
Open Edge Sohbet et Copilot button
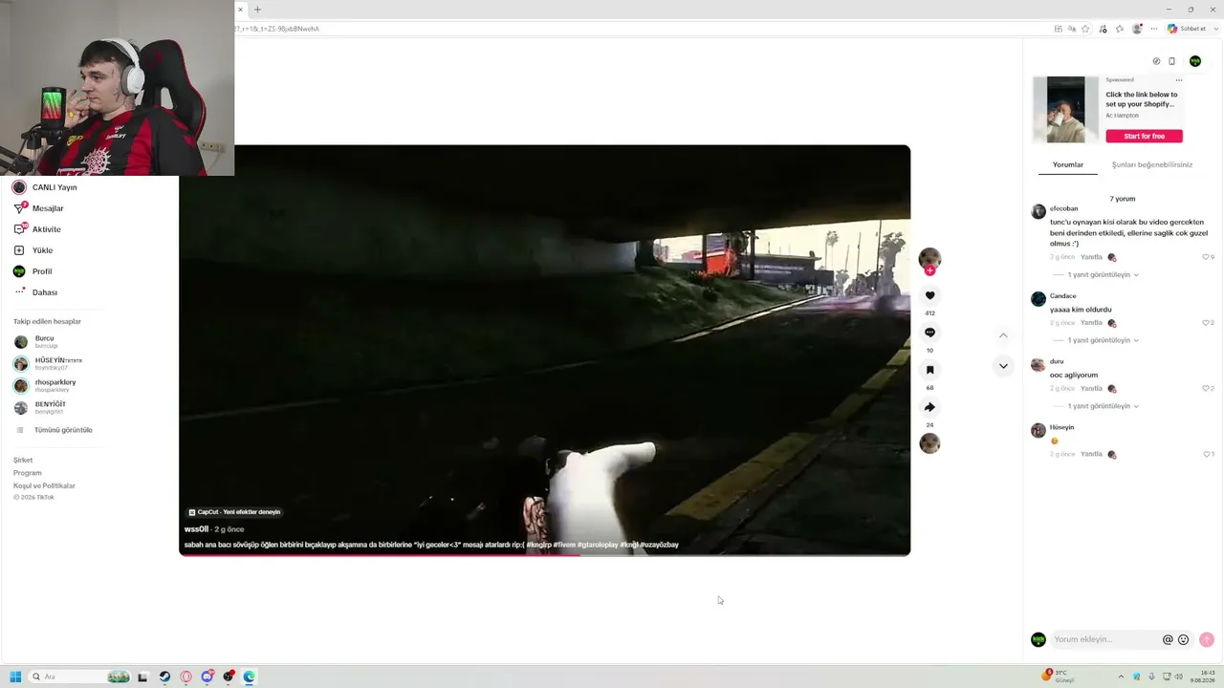(x=1186, y=29)
